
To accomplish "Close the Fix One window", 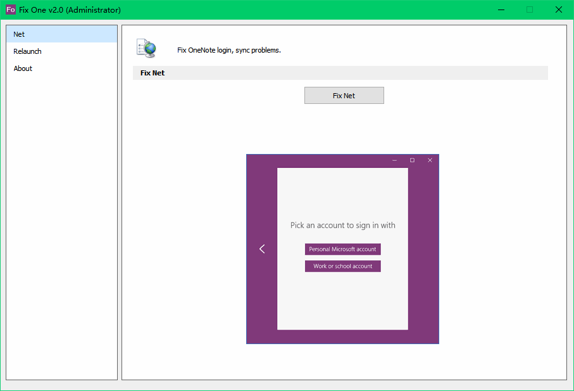I will point(559,10).
